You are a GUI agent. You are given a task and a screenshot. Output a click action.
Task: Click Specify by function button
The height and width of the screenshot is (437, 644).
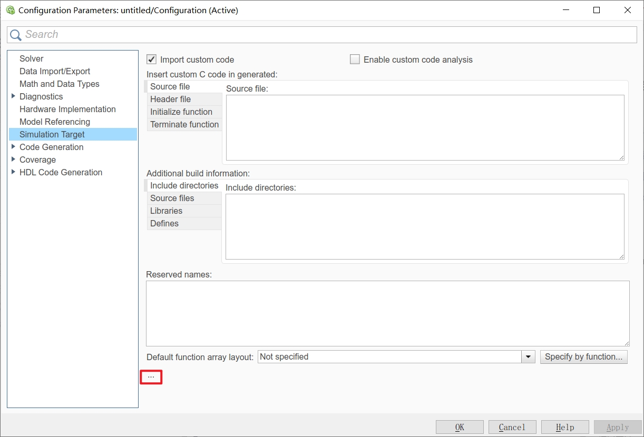pos(583,356)
